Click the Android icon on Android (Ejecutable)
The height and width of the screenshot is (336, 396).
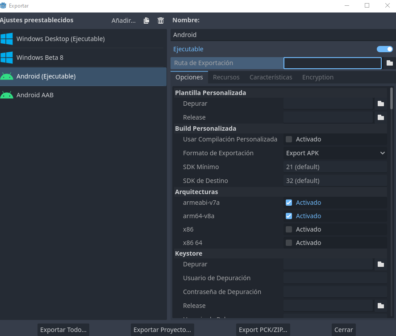coord(7,76)
